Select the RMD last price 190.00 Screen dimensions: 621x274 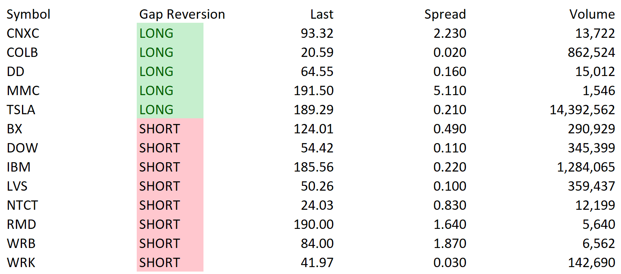314,224
